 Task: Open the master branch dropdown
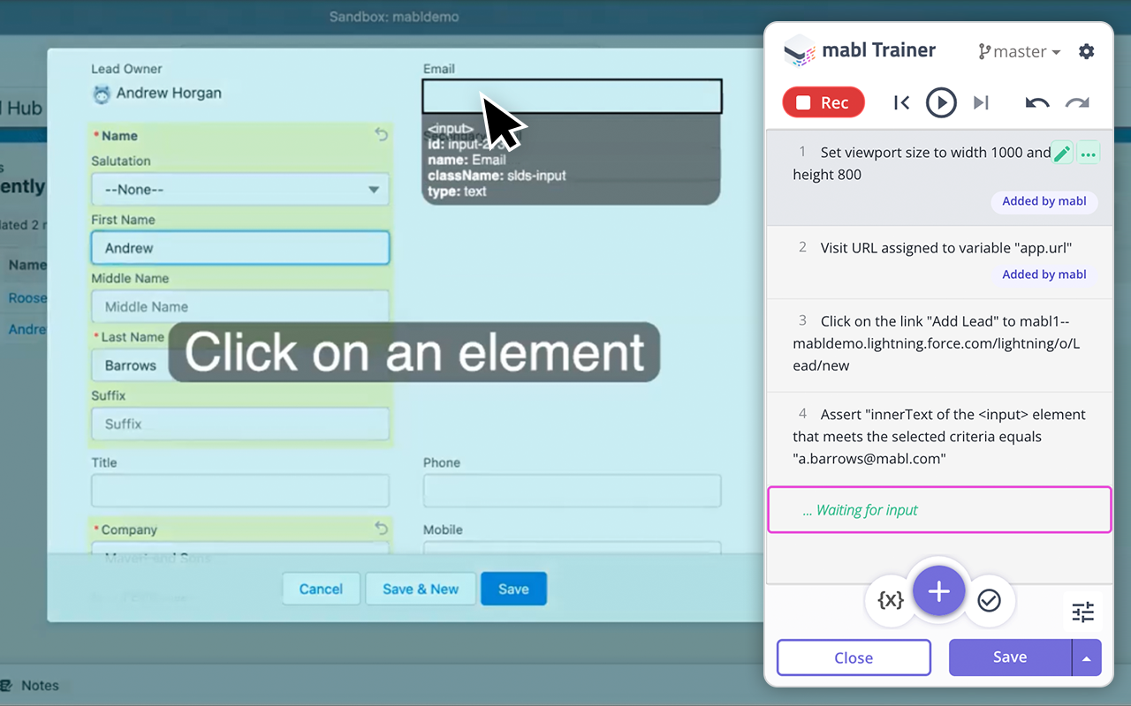pos(1019,52)
